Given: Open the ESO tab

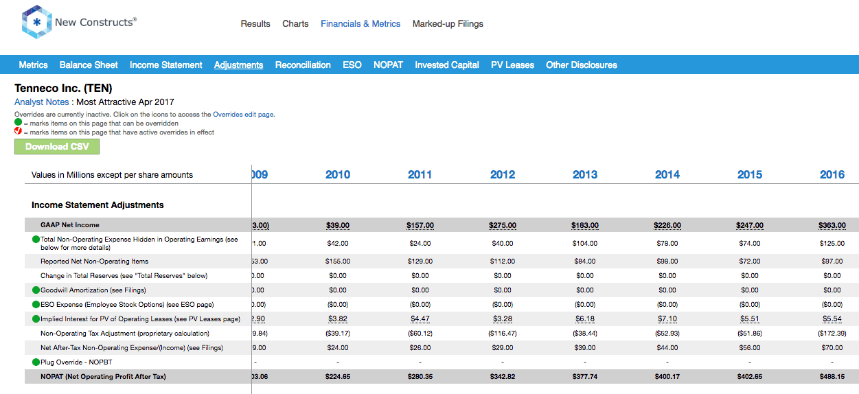Looking at the screenshot, I should [352, 65].
